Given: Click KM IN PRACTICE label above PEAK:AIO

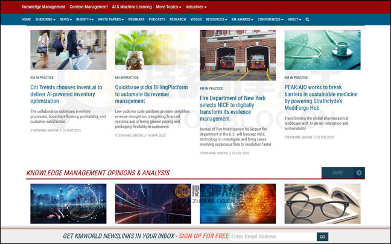Looking at the screenshot, I should pyautogui.click(x=296, y=78).
